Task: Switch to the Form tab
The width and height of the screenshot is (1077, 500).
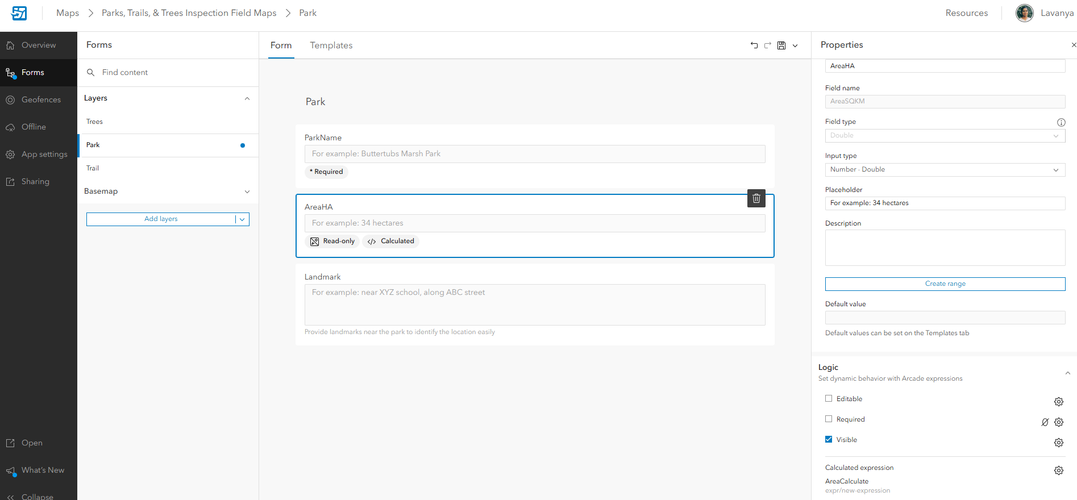Action: [x=281, y=45]
